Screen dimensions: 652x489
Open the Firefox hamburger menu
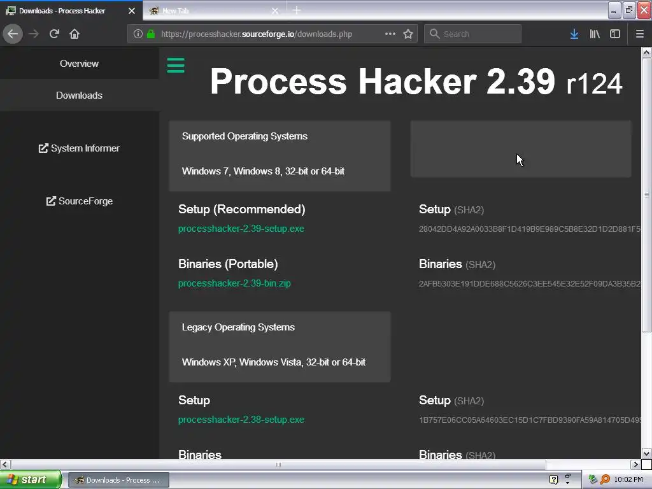pyautogui.click(x=639, y=34)
